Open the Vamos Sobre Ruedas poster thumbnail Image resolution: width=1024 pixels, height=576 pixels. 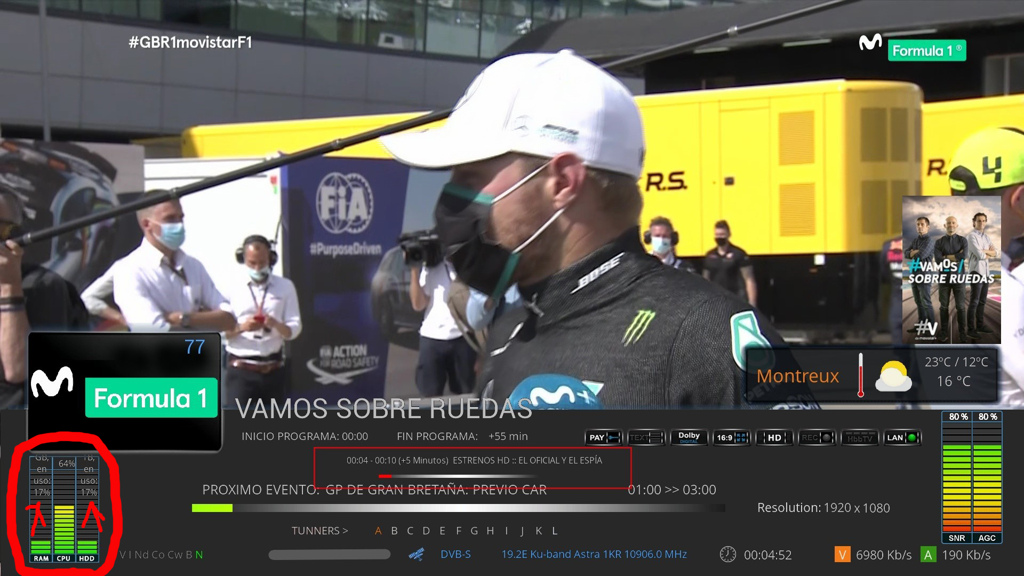[x=951, y=270]
